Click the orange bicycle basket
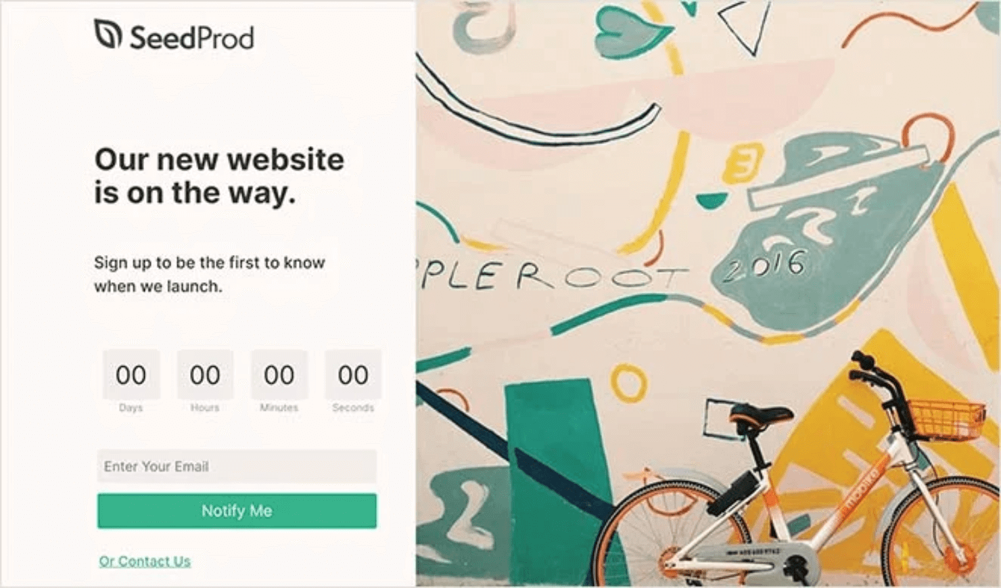This screenshot has width=1001, height=588. click(946, 418)
